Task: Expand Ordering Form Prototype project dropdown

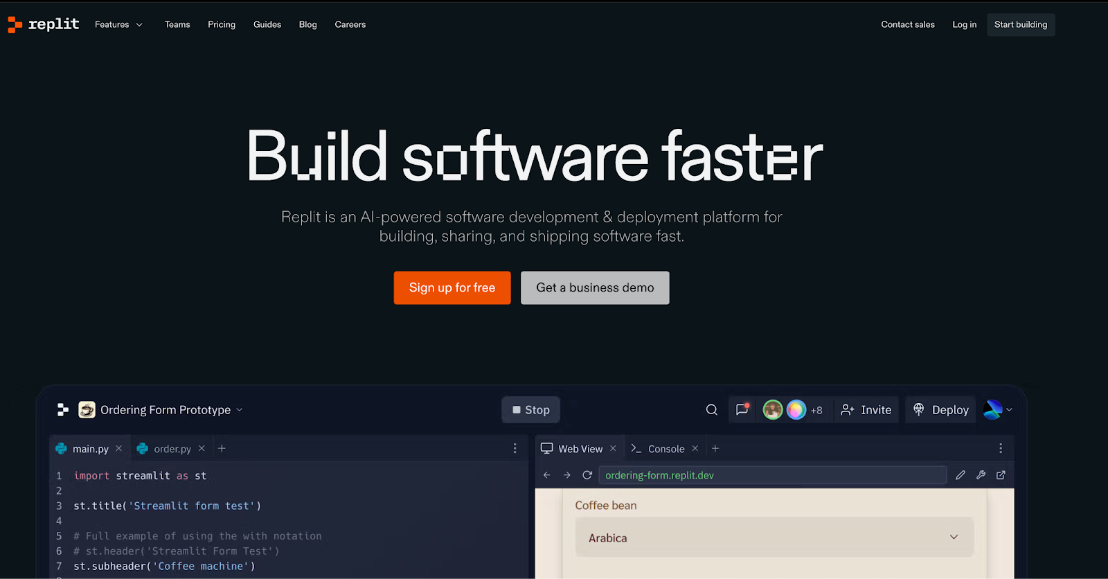Action: (240, 410)
